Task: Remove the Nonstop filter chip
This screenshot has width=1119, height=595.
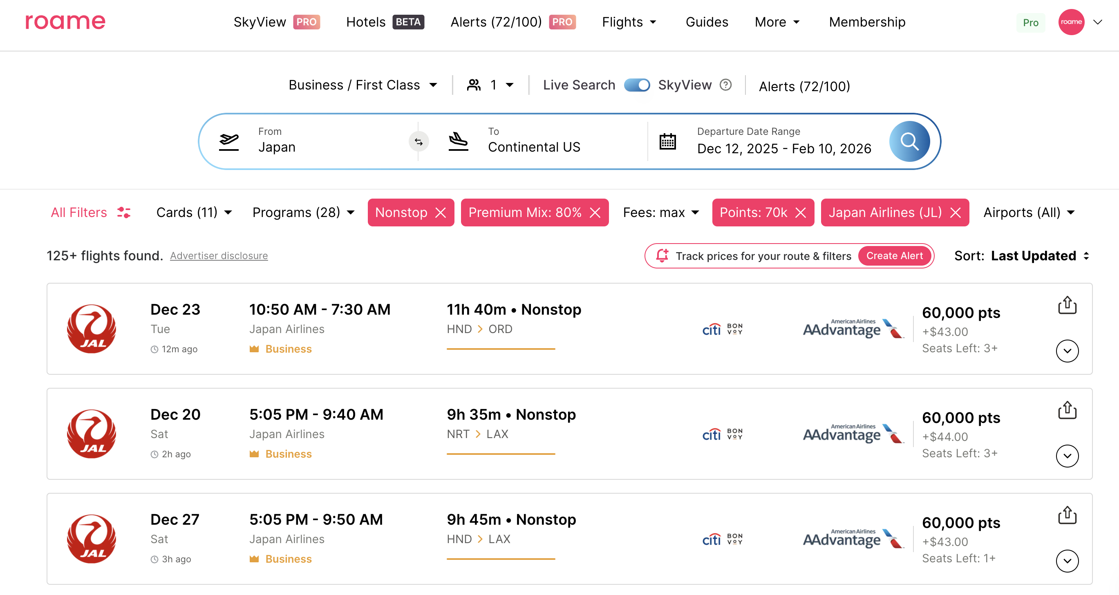Action: click(441, 213)
